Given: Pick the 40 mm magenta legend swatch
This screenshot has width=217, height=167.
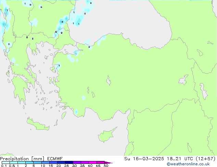Looking at the screenshot, I should point(92,163).
